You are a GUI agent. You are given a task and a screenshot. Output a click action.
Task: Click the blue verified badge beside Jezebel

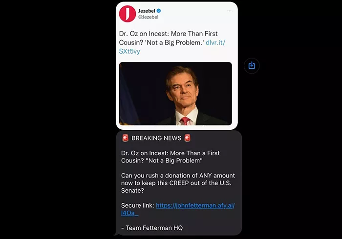(159, 10)
